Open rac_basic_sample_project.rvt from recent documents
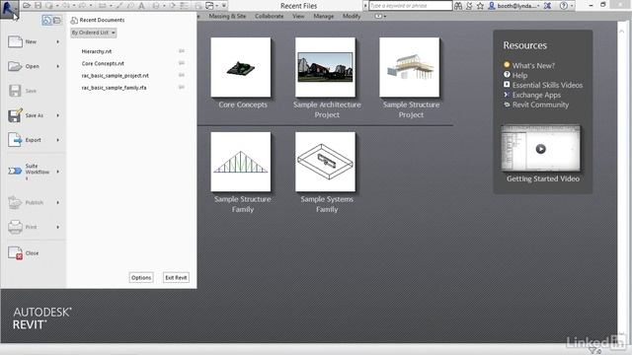632x355 pixels. click(116, 76)
